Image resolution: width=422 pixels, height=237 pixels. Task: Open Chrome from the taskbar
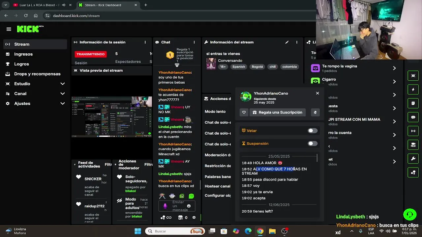pos(260,231)
